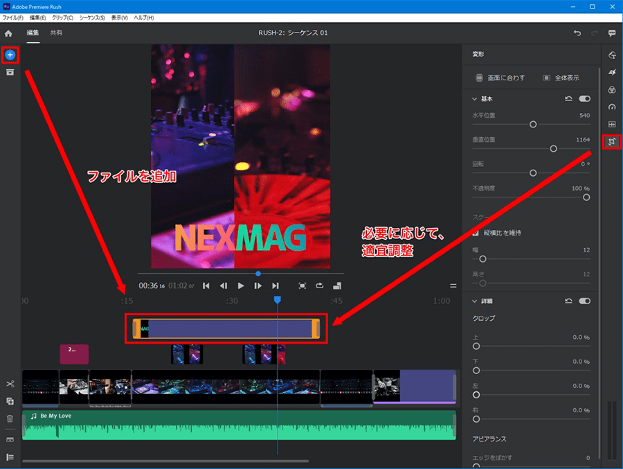Select the maroon title clip labeled 2...
Screen dimensions: 623x469
[74, 354]
